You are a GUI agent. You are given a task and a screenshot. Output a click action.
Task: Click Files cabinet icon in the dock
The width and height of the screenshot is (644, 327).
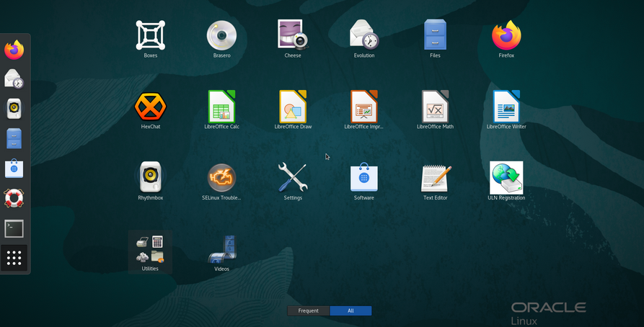coord(14,139)
